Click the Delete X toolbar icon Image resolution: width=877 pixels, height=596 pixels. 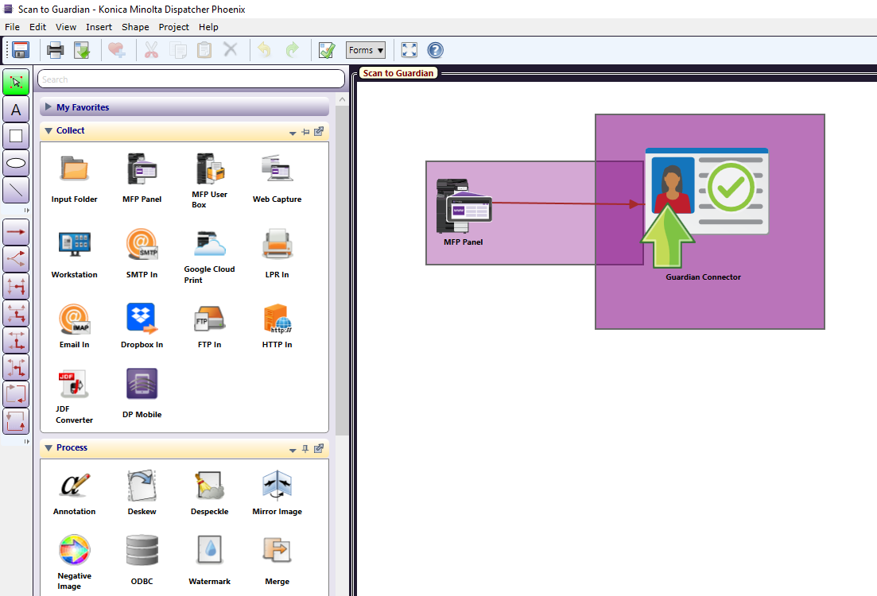[231, 50]
